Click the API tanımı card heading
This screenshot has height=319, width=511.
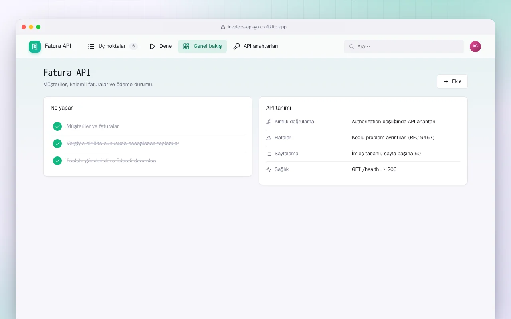click(x=279, y=108)
